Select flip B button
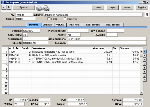Screen dimensions: 150x107 tap(145, 56)
